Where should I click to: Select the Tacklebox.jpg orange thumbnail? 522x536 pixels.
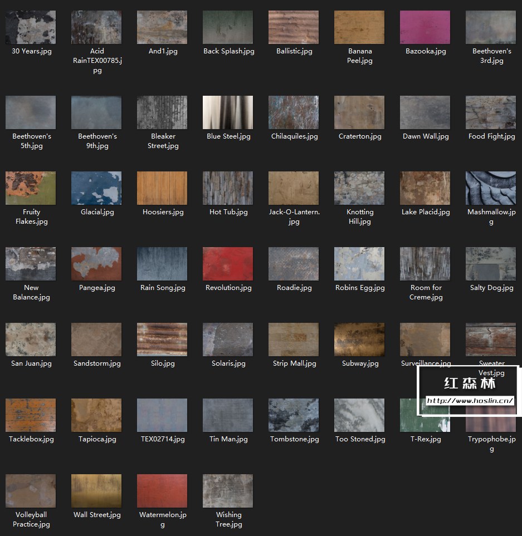(x=31, y=415)
